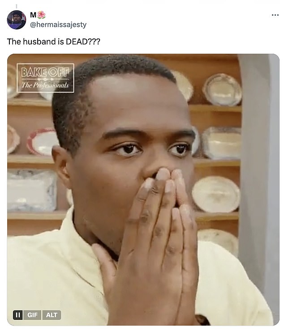The width and height of the screenshot is (284, 331).
Task: Click the Bake Off The Professionals logo
Action: pos(45,78)
